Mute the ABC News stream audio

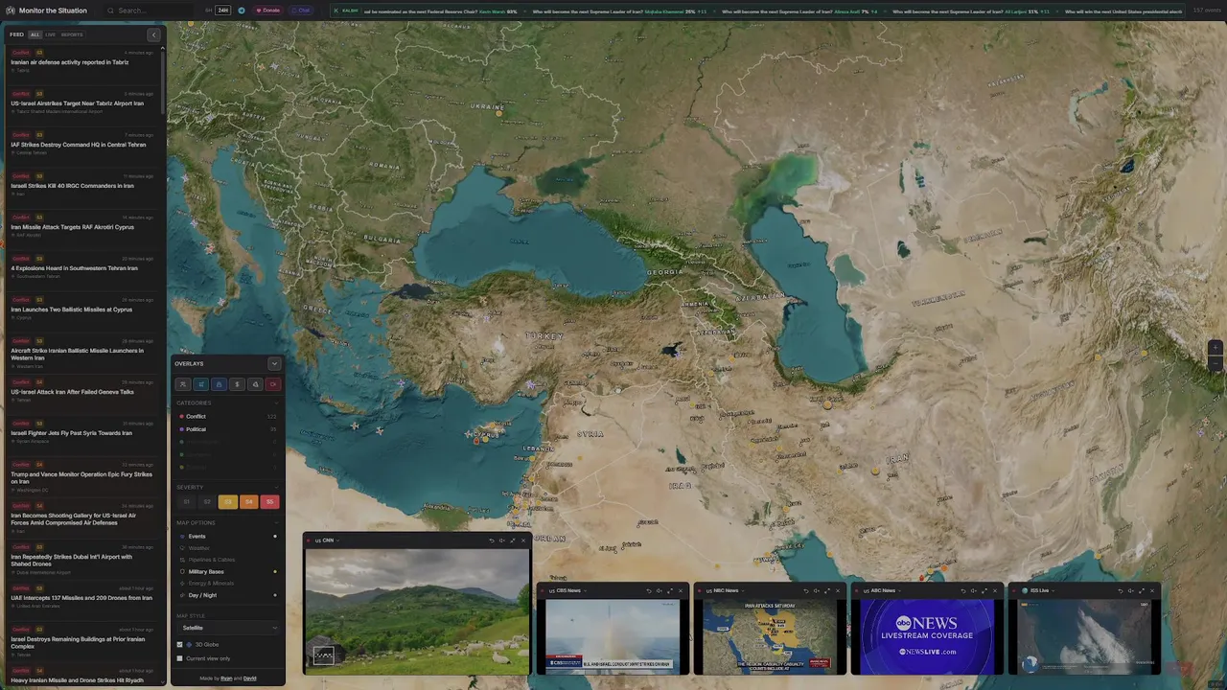[973, 590]
